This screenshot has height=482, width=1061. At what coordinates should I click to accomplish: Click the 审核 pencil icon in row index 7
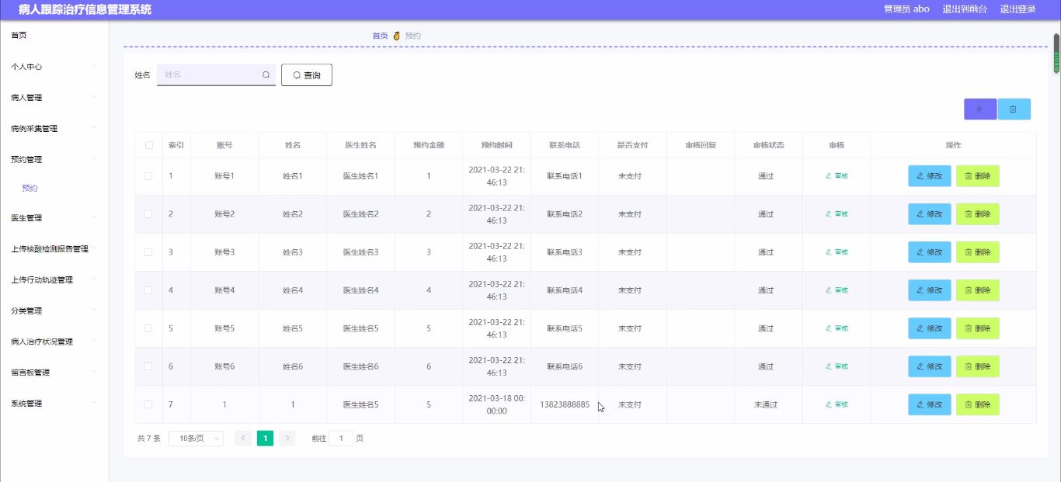829,404
